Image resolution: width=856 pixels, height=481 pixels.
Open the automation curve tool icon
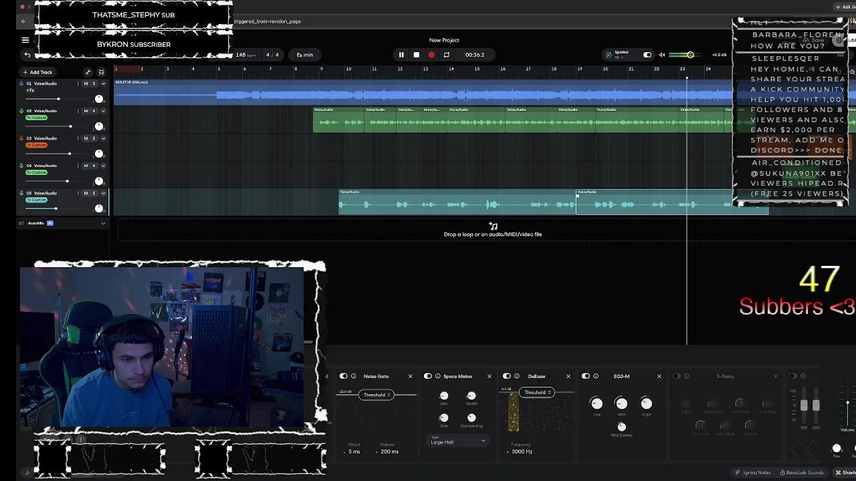[x=88, y=72]
